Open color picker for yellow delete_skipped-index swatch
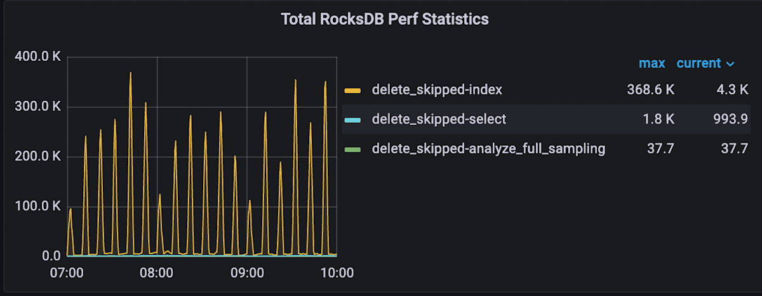The image size is (762, 296). tap(352, 90)
